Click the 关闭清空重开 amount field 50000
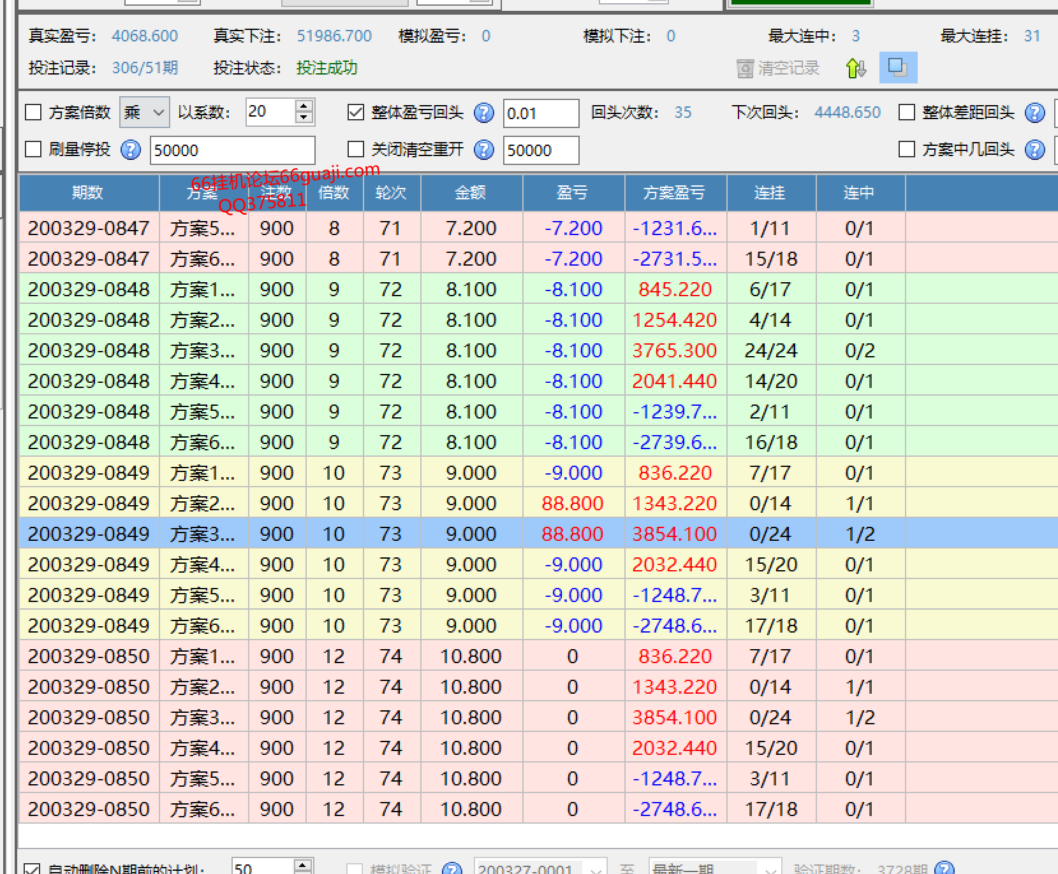 [x=541, y=150]
